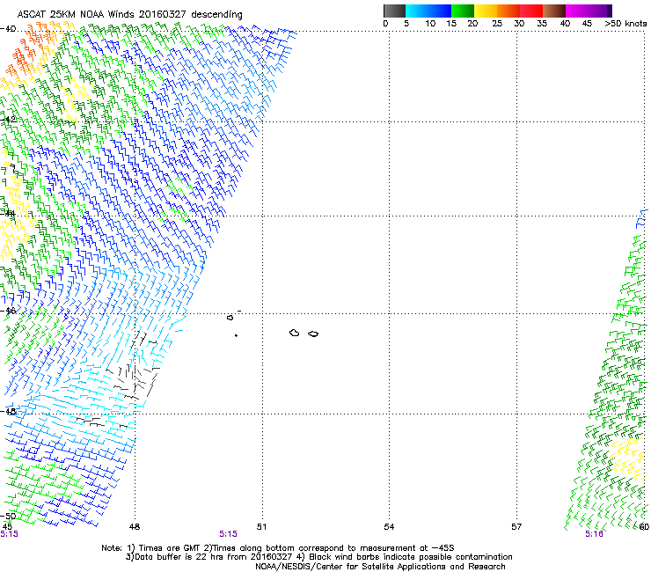
Task: Click the gray 0-5 knots color segment
Action: [x=394, y=11]
